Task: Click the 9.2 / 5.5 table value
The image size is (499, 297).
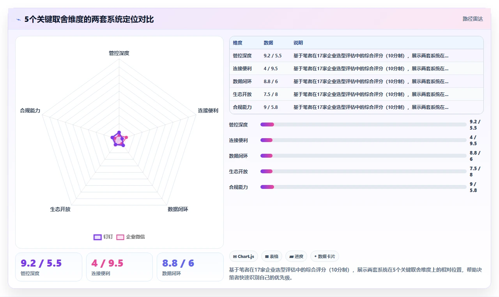Action: [x=273, y=56]
